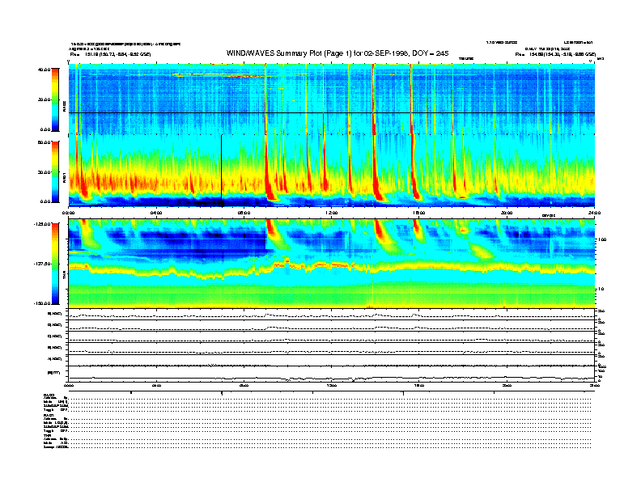Click the bottom line-plot trace above time axis
The image size is (641, 495).
click(332, 379)
